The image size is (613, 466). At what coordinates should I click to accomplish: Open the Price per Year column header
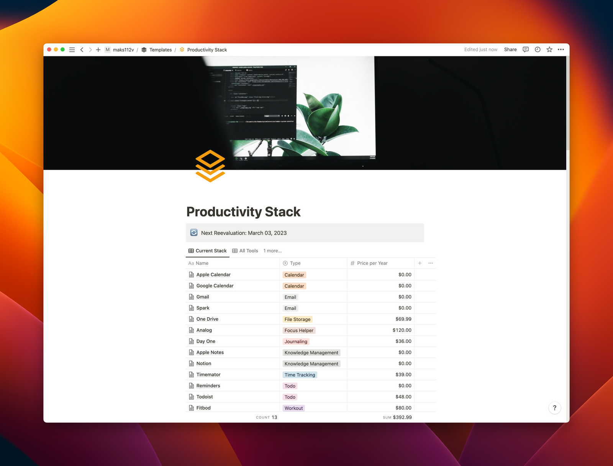click(x=380, y=263)
